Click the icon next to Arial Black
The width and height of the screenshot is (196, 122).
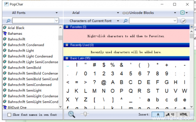point(5,27)
